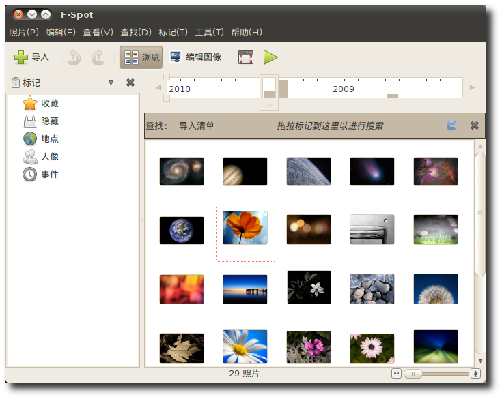Click the 2009 label in the timeline
The width and height of the screenshot is (502, 399).
(x=343, y=89)
